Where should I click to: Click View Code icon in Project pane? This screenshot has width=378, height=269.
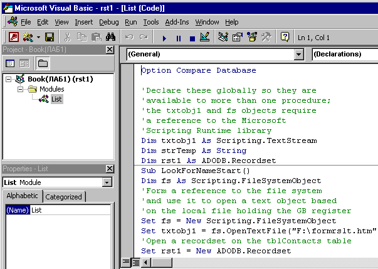click(x=10, y=63)
